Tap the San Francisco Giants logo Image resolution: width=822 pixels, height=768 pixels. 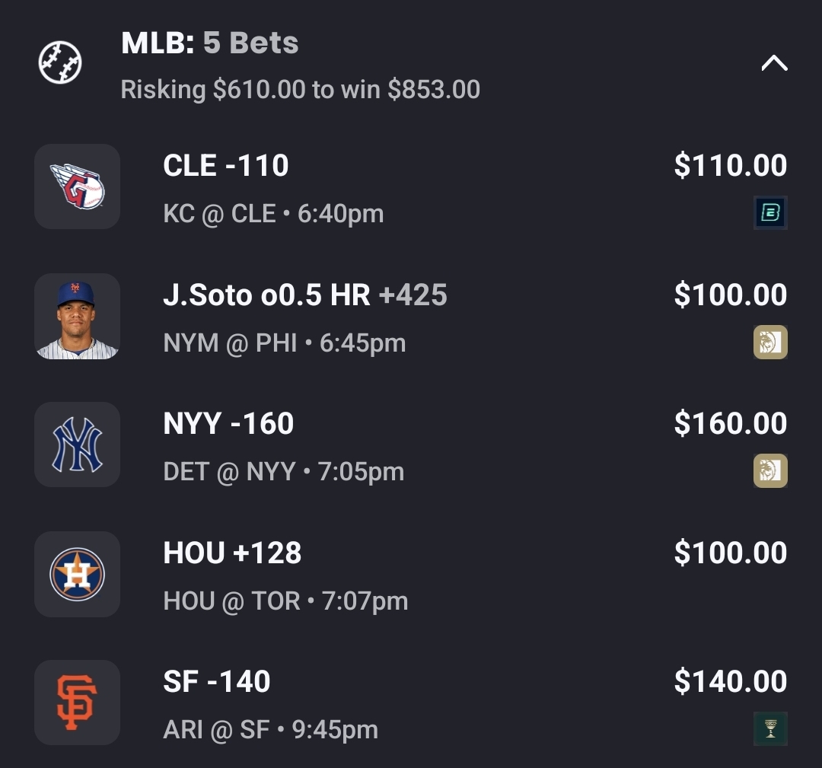coord(77,703)
